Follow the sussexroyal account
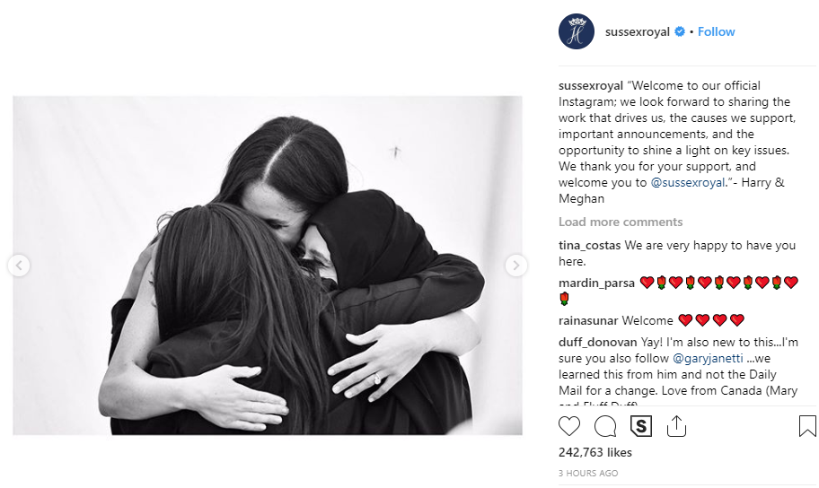This screenshot has width=819, height=488. pos(716,31)
